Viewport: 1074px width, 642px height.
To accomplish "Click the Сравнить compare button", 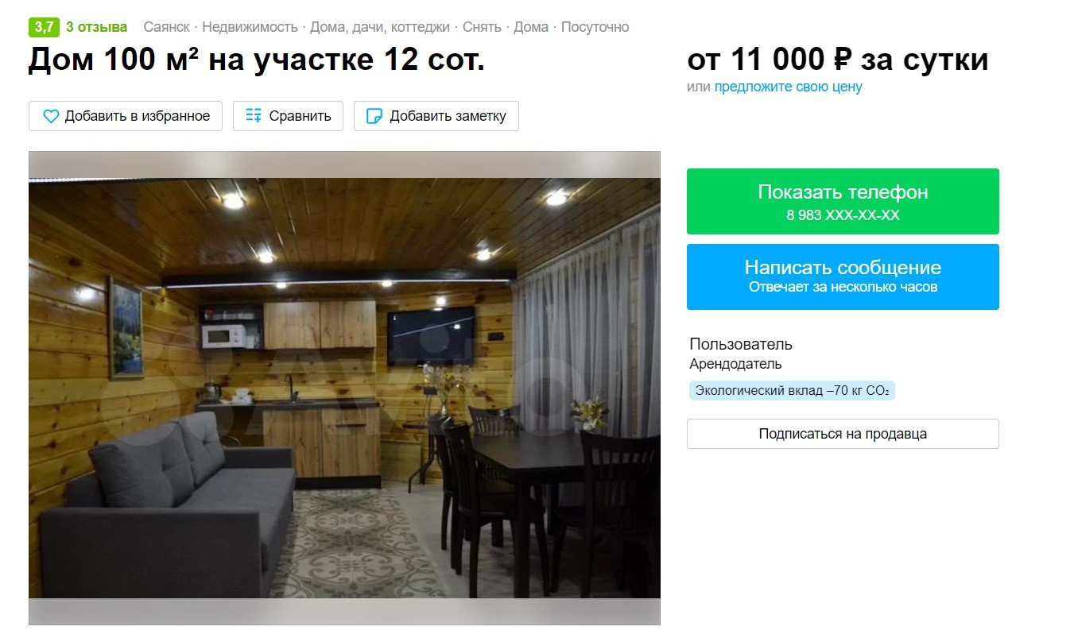I will 288,116.
